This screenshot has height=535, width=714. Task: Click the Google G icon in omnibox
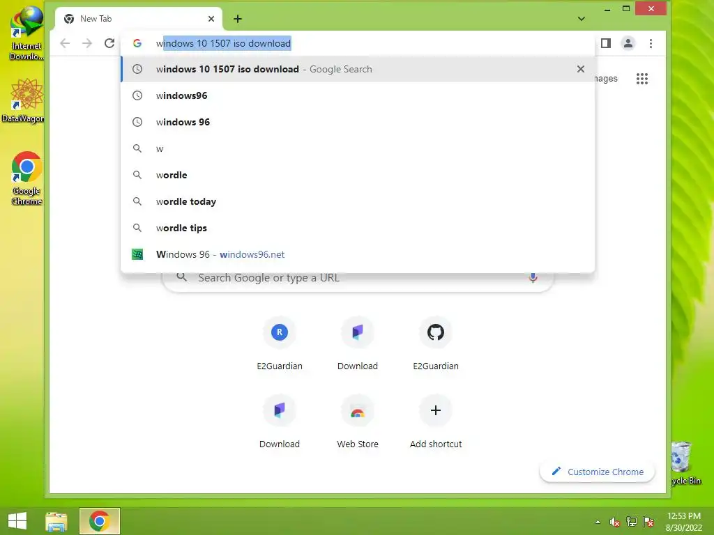[137, 43]
